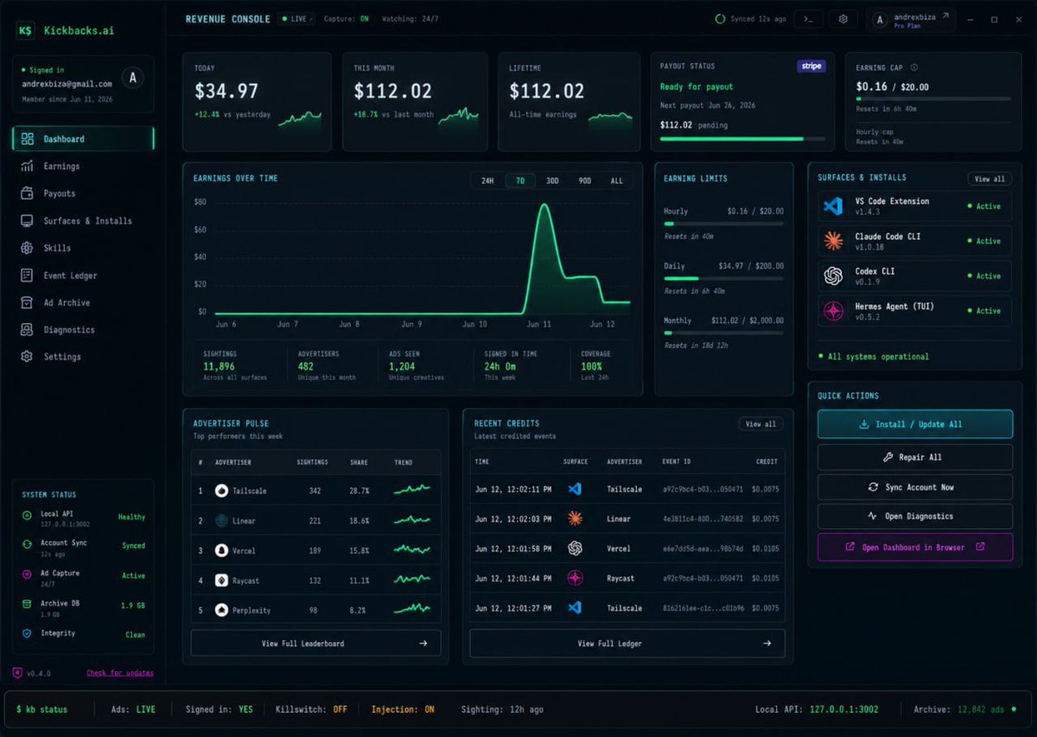Click the Archive DB status icon

(x=28, y=604)
